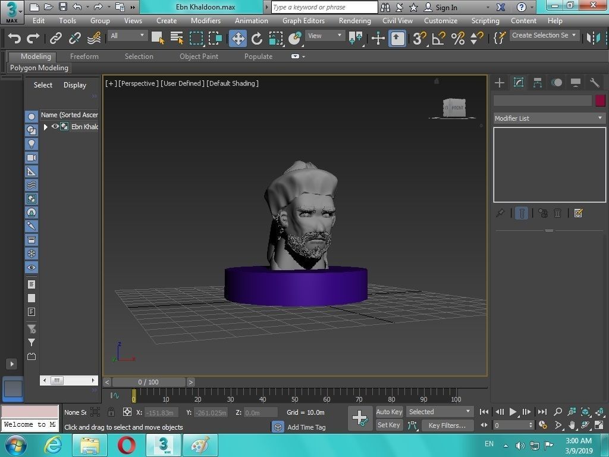This screenshot has height=457, width=609.
Task: Activate the Select and Place tool
Action: click(295, 38)
